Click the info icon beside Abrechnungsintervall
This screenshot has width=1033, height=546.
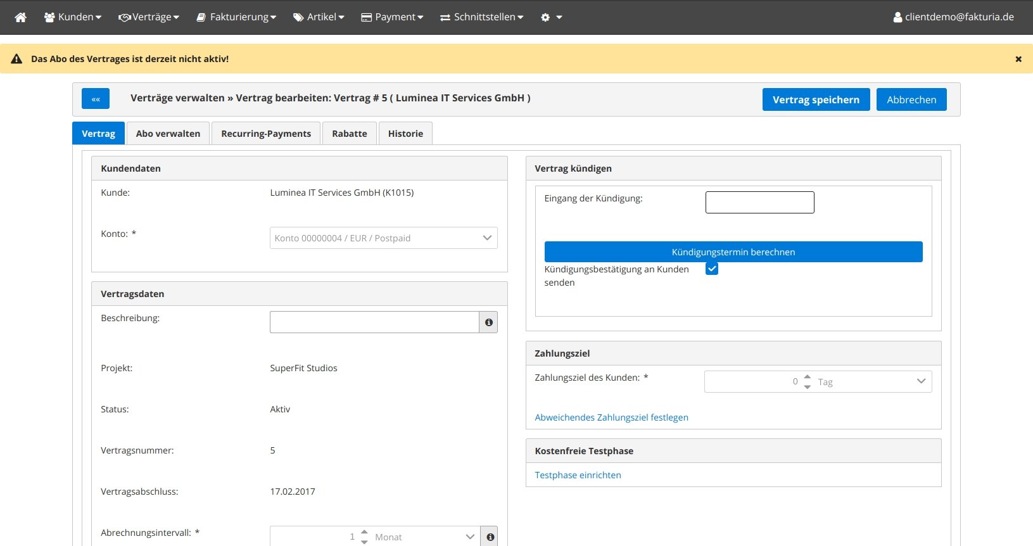(x=490, y=536)
